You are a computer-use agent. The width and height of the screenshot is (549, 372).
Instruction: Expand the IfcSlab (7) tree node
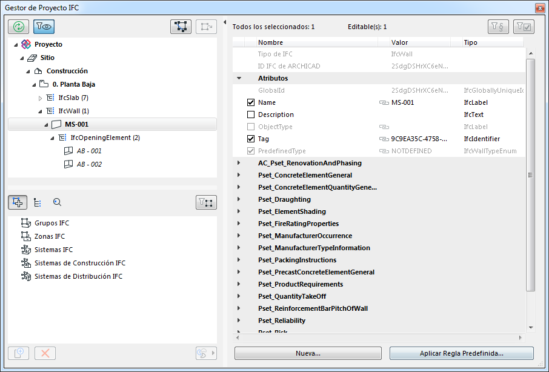[41, 98]
